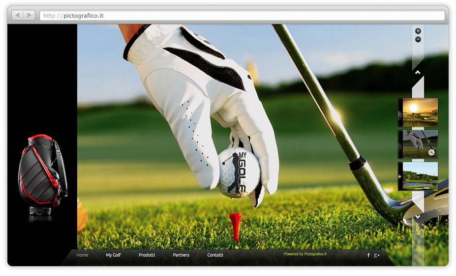Focus the pictografico.it address bar

242,15
